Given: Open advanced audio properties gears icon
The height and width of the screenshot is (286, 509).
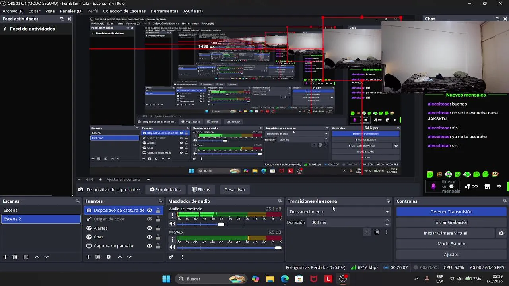Looking at the screenshot, I should tap(171, 257).
